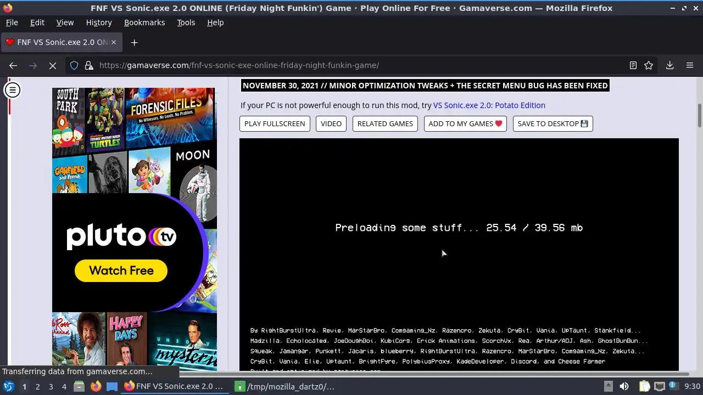Click SAVE TO DESKTOP button

pos(553,123)
